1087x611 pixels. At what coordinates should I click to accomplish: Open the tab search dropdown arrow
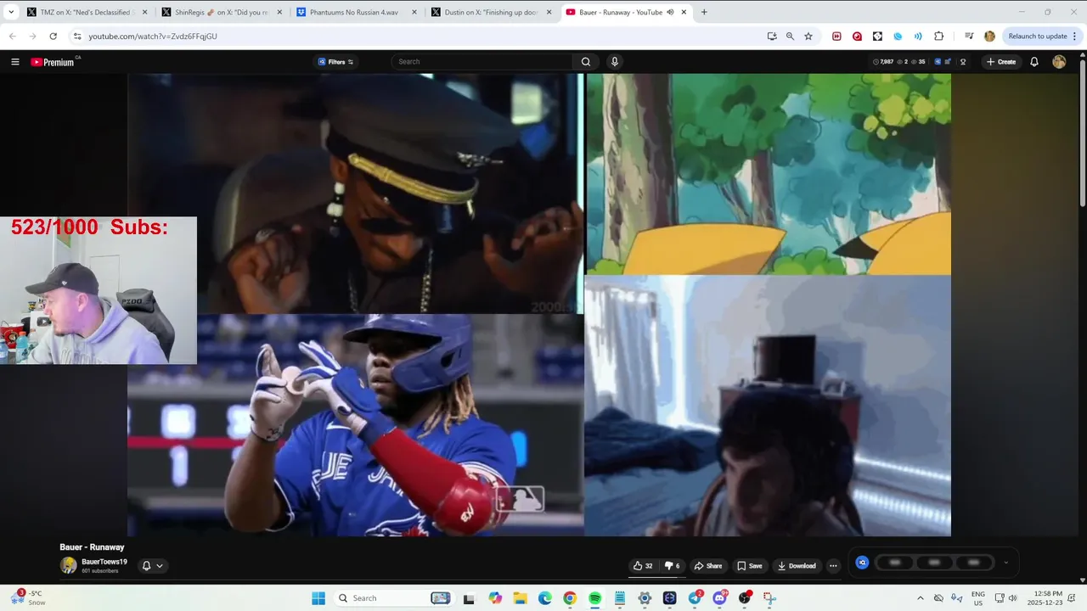click(x=11, y=12)
